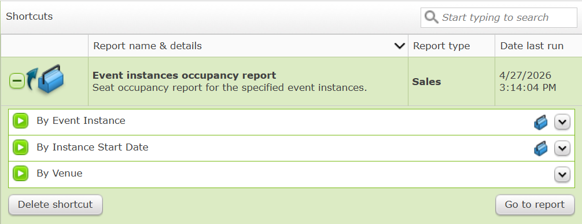Click the Delete shortcut button
The image size is (582, 224).
click(56, 205)
